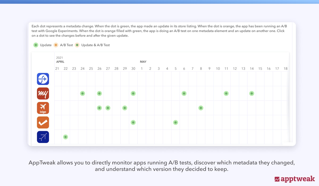Select the red MakeMyTrip app icon
Screen dimensions: 319x186
pos(43,94)
